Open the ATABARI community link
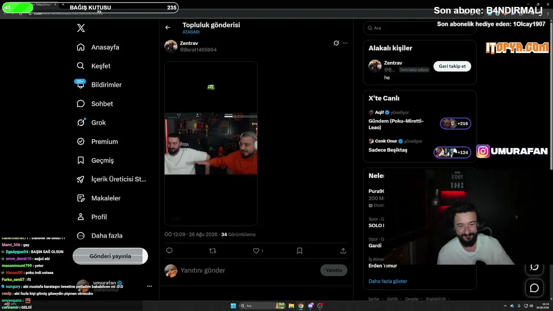Image resolution: width=553 pixels, height=311 pixels. pyautogui.click(x=191, y=32)
